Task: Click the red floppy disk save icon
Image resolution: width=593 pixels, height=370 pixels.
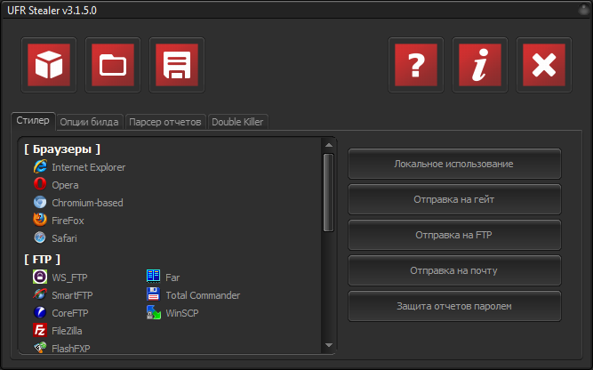Action: click(x=176, y=65)
